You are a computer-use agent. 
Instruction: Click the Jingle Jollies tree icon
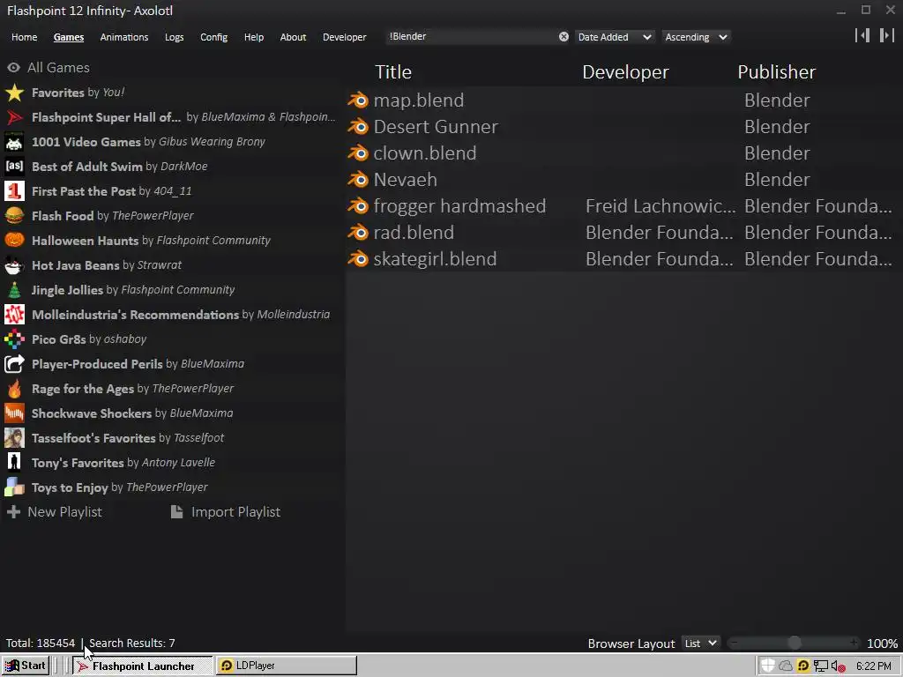(x=14, y=290)
